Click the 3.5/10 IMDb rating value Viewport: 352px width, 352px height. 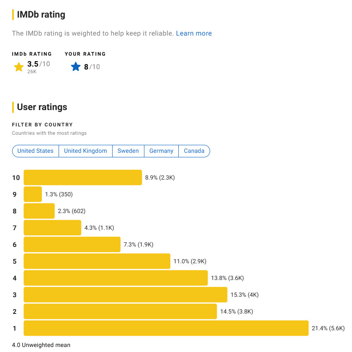coord(39,64)
